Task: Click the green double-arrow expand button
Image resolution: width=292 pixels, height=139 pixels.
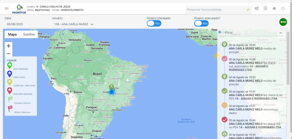Action: point(283,22)
